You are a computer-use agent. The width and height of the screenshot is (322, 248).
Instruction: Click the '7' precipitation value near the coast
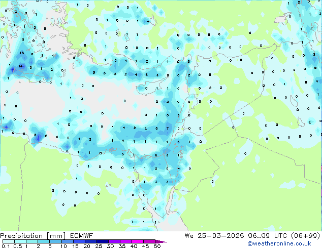pos(168,128)
